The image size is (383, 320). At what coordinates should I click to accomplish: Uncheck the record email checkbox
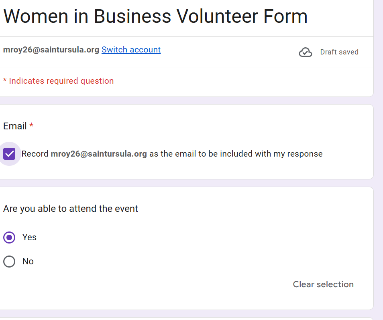(9, 154)
